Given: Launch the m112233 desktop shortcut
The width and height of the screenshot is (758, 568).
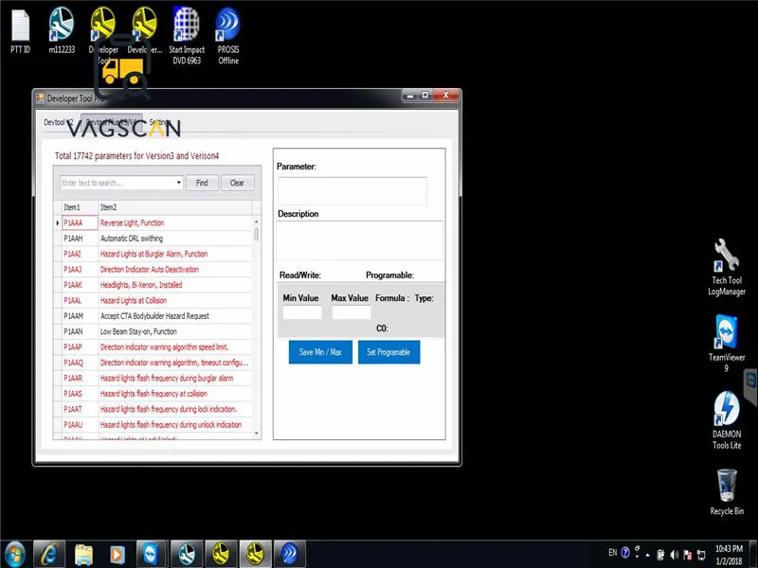Looking at the screenshot, I should click(62, 32).
